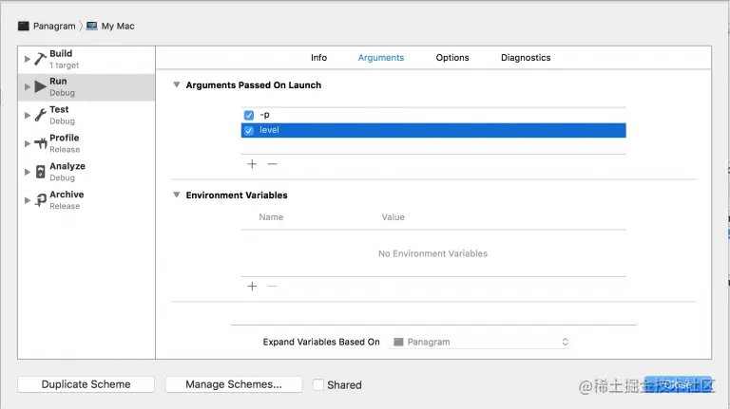Toggle the level argument checkbox
Screen dimensions: 730x409
249,131
